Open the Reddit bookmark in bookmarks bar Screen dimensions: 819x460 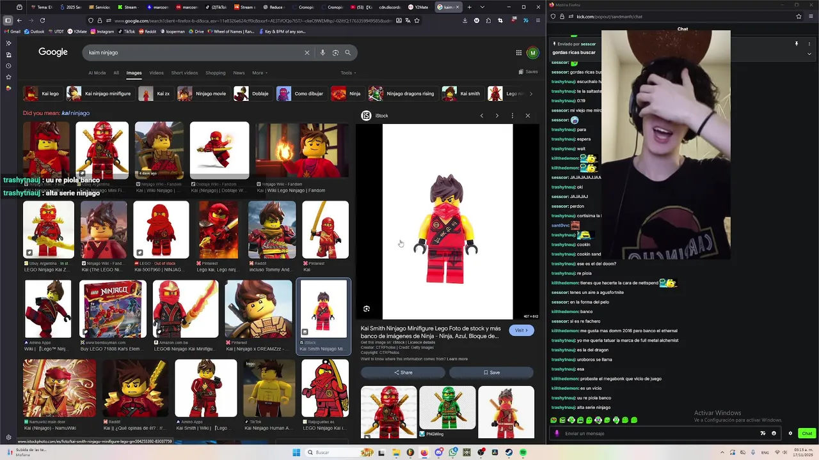click(148, 31)
